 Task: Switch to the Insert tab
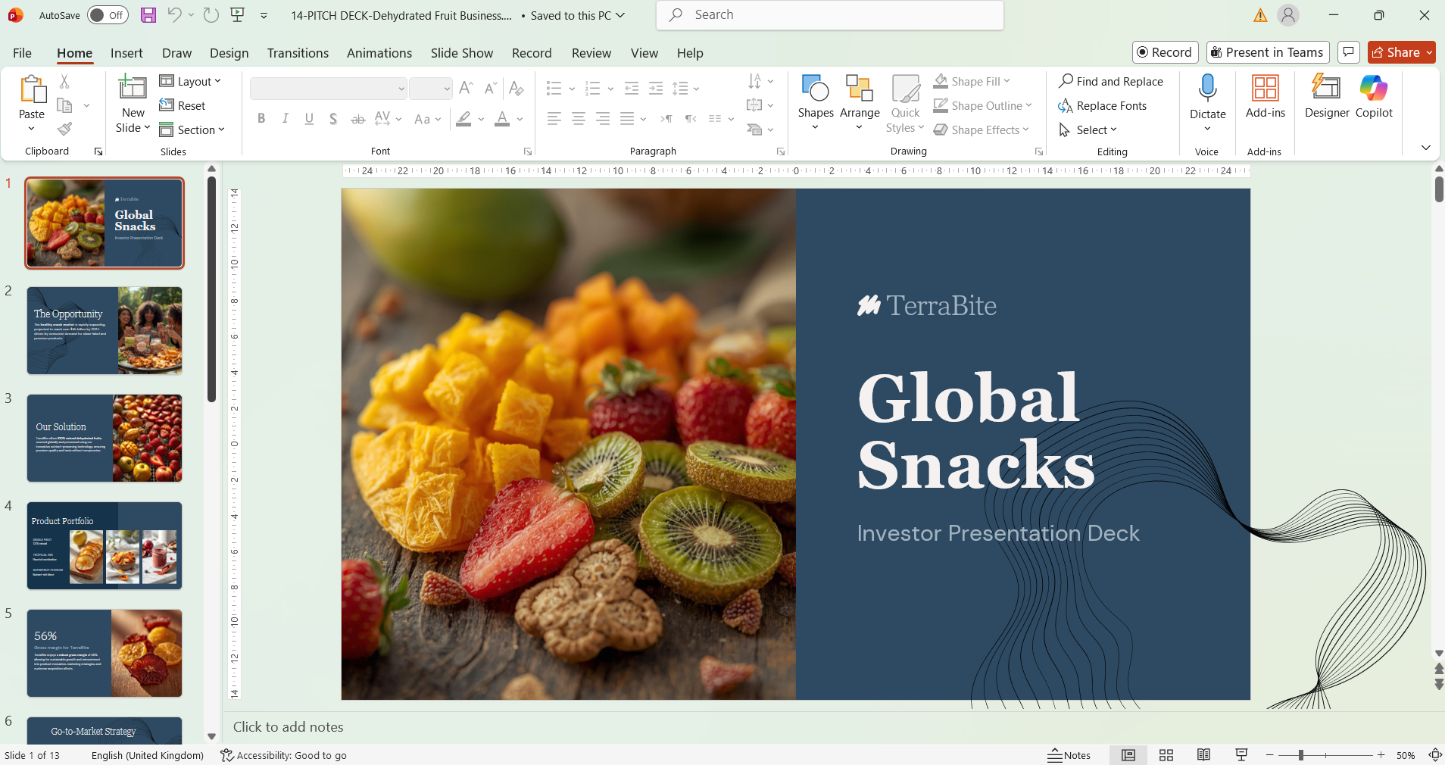(x=126, y=52)
